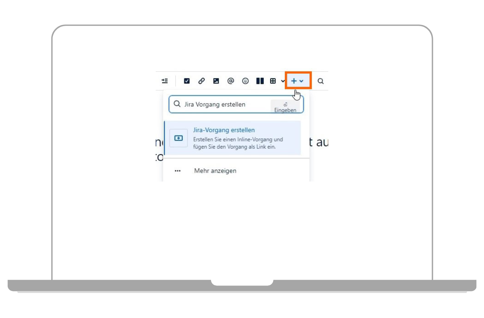The height and width of the screenshot is (318, 484).
Task: Toggle the action item checkbox icon on
Action: point(186,81)
